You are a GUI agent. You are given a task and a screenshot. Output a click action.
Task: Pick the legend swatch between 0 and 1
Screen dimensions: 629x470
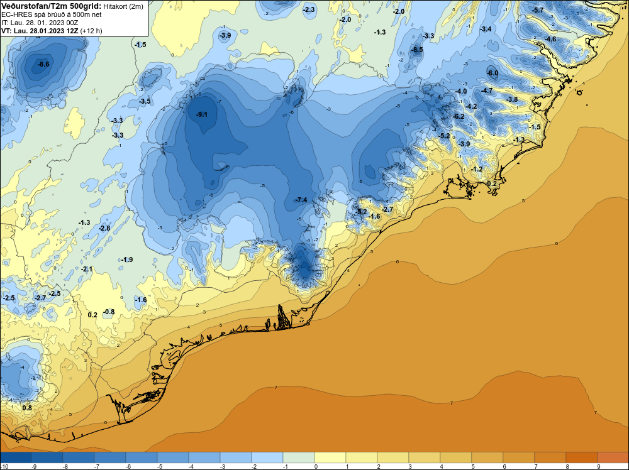330,457
